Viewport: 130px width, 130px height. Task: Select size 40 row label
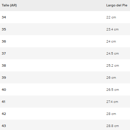[x=4, y=90]
